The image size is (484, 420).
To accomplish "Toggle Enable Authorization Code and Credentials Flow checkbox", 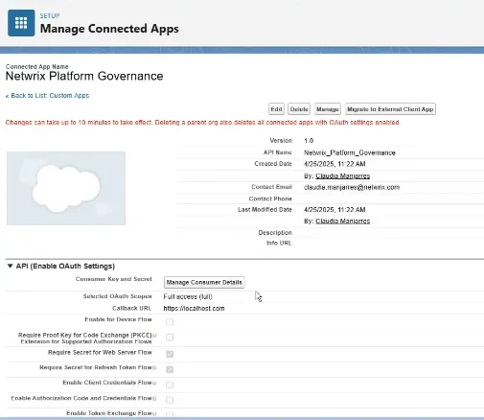I will tap(170, 400).
